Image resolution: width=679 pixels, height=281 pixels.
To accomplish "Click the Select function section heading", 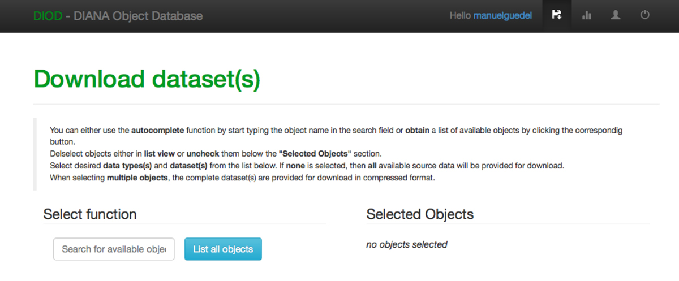I will pyautogui.click(x=90, y=214).
